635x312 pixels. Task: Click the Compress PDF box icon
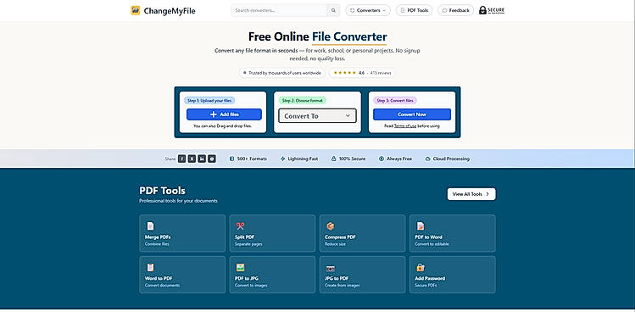coord(330,226)
